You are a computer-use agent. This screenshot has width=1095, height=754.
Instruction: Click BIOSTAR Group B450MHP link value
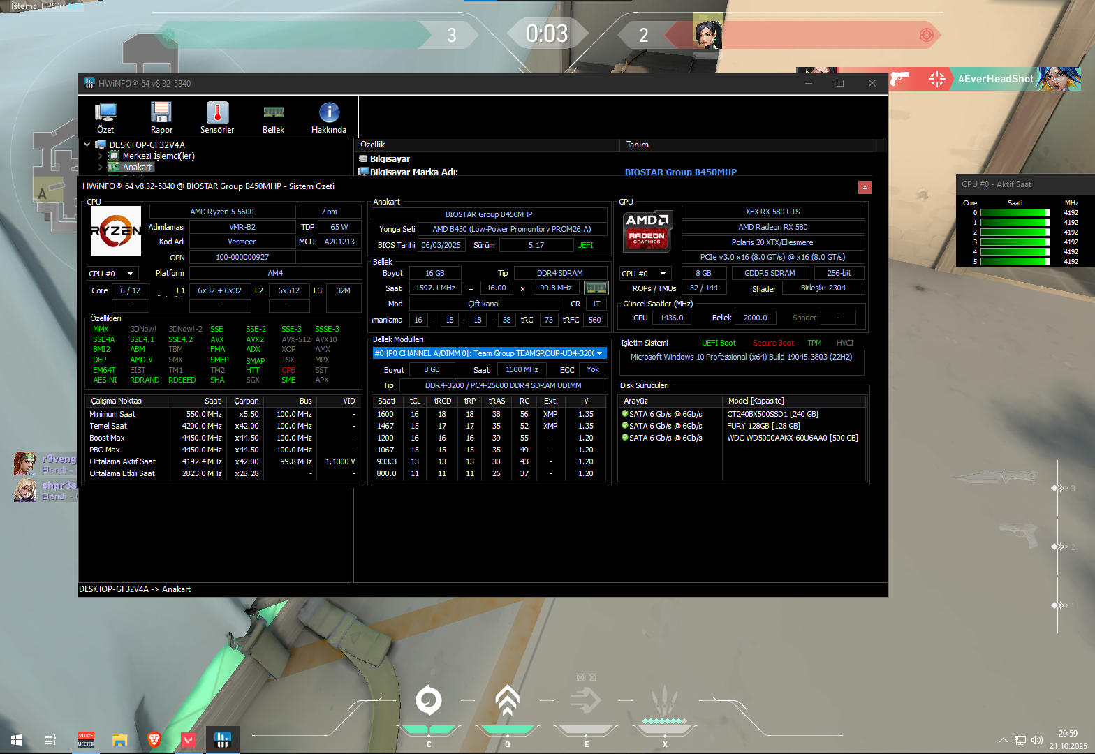pos(681,172)
